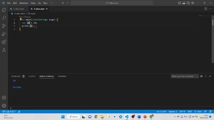Image resolution: width=214 pixels, height=120 pixels.
Task: Open File Explorer from the taskbar
Action: 102,117
